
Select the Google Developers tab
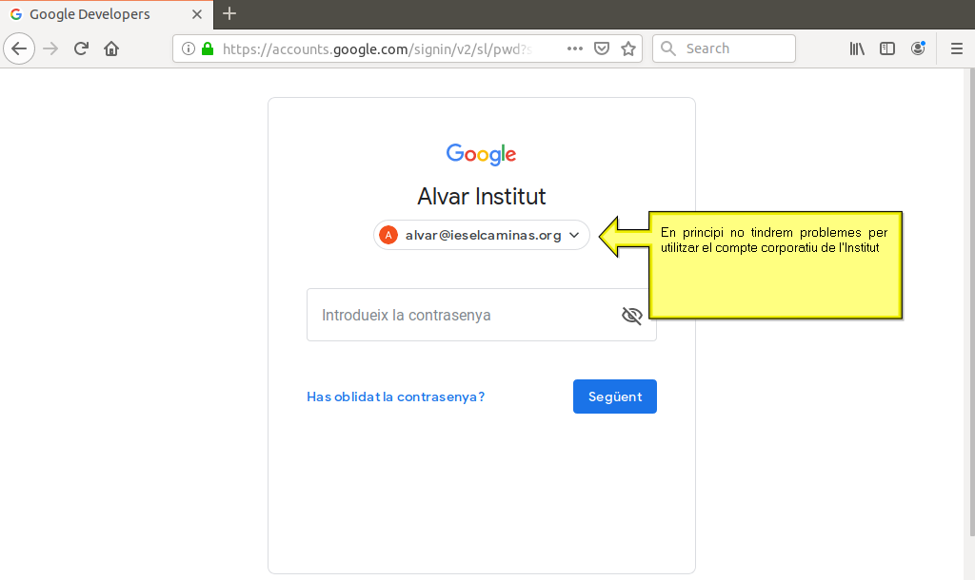(x=107, y=14)
